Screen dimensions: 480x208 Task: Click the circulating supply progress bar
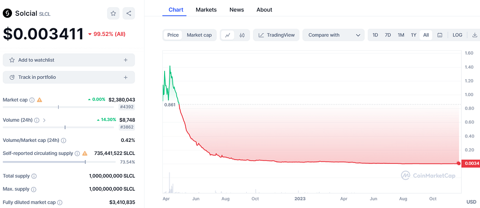pos(59,162)
